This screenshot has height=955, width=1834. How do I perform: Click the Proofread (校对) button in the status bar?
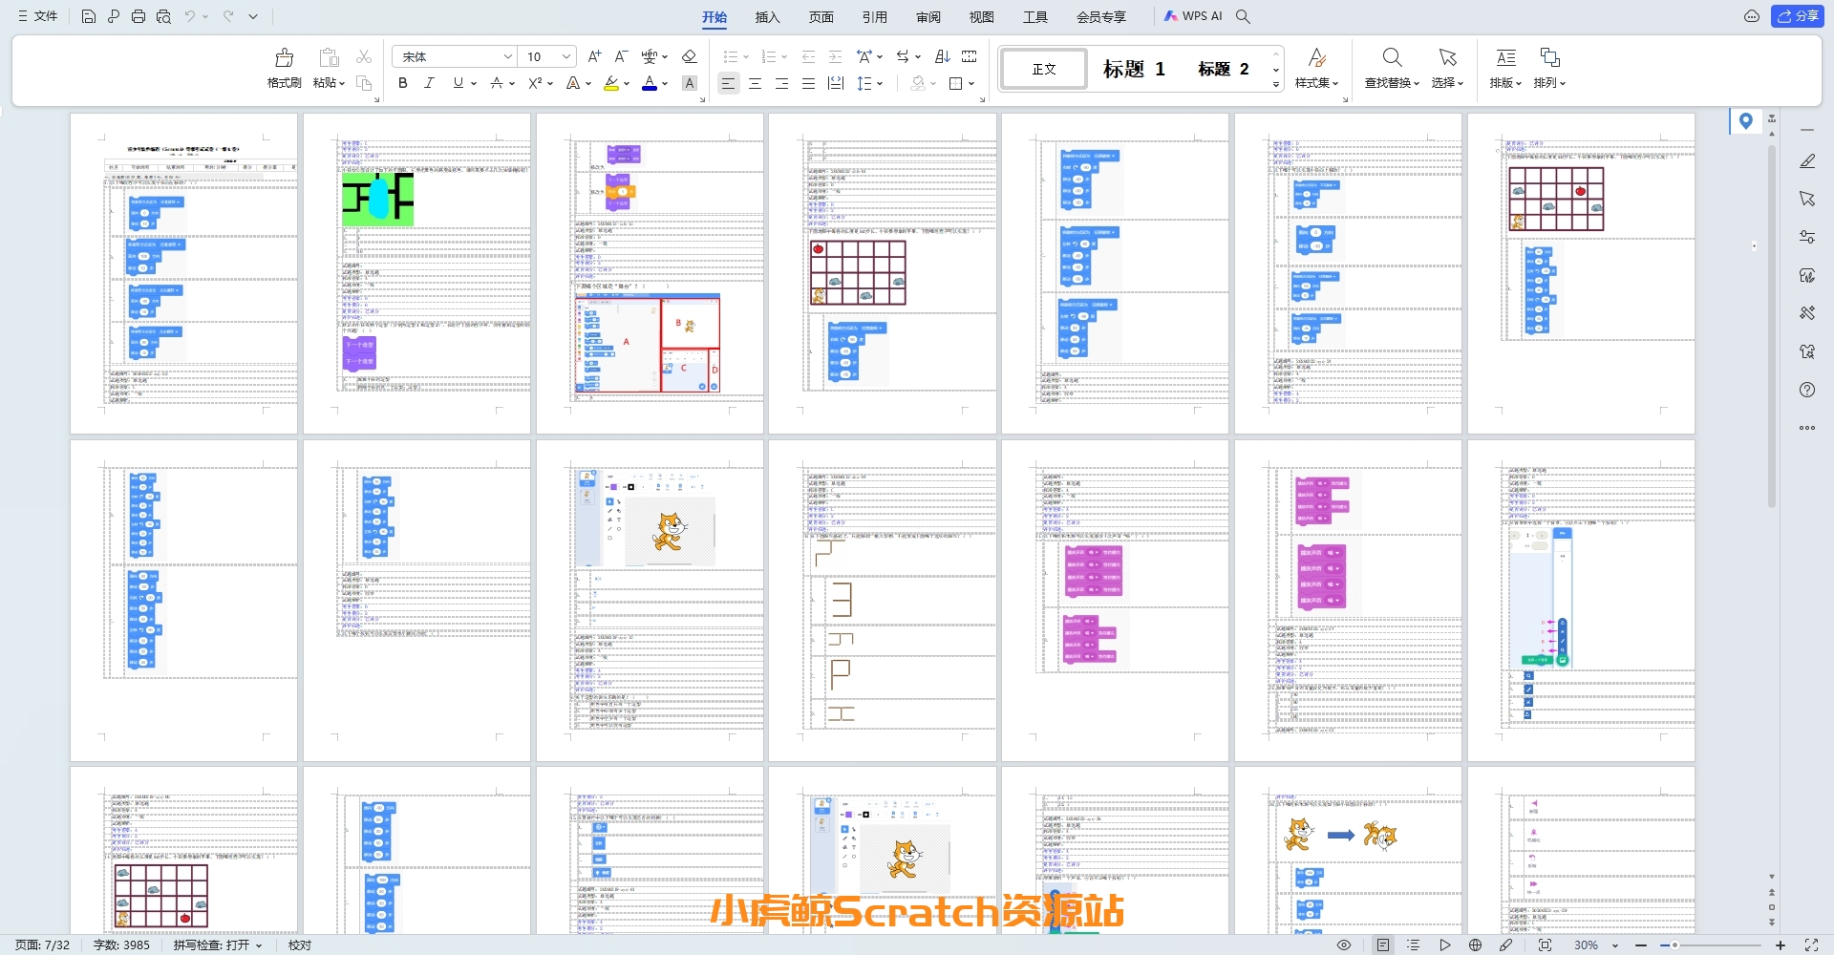[x=300, y=945]
